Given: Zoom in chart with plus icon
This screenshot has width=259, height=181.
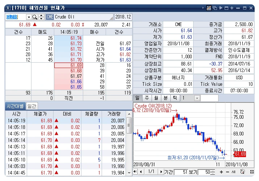Looking at the screenshot, I should [x=221, y=172].
